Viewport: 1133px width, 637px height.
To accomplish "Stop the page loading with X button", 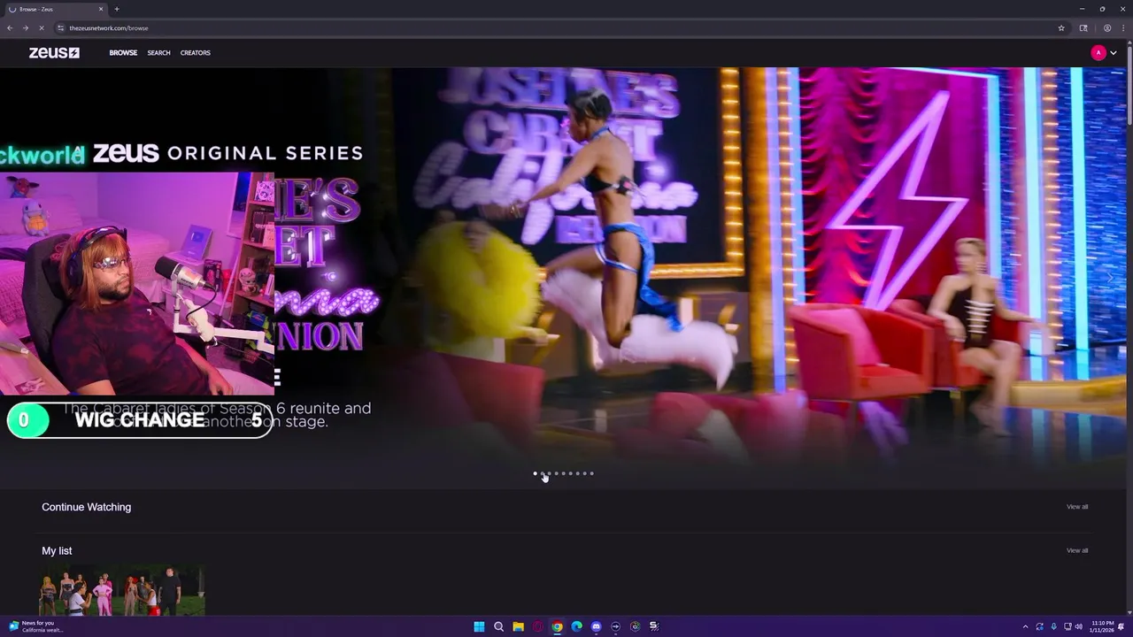I will [42, 28].
